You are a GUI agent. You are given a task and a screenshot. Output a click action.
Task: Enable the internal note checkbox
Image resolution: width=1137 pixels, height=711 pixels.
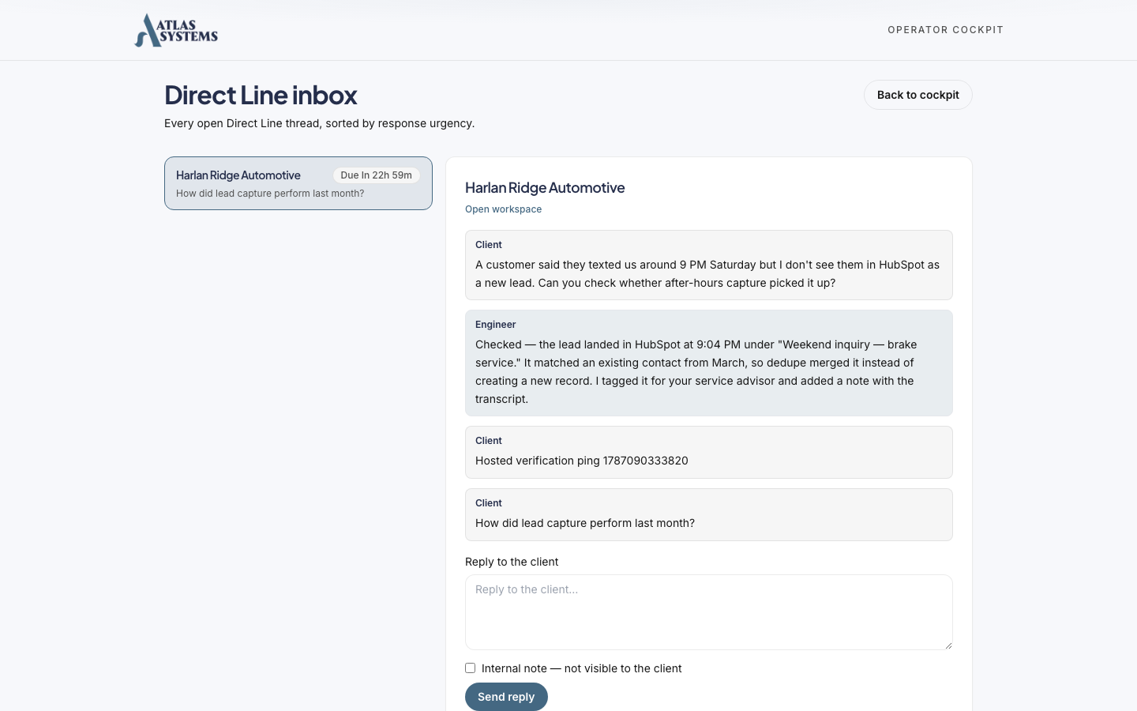click(470, 668)
